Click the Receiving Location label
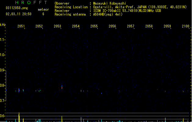This screenshot has width=192, height=122. point(71,7)
